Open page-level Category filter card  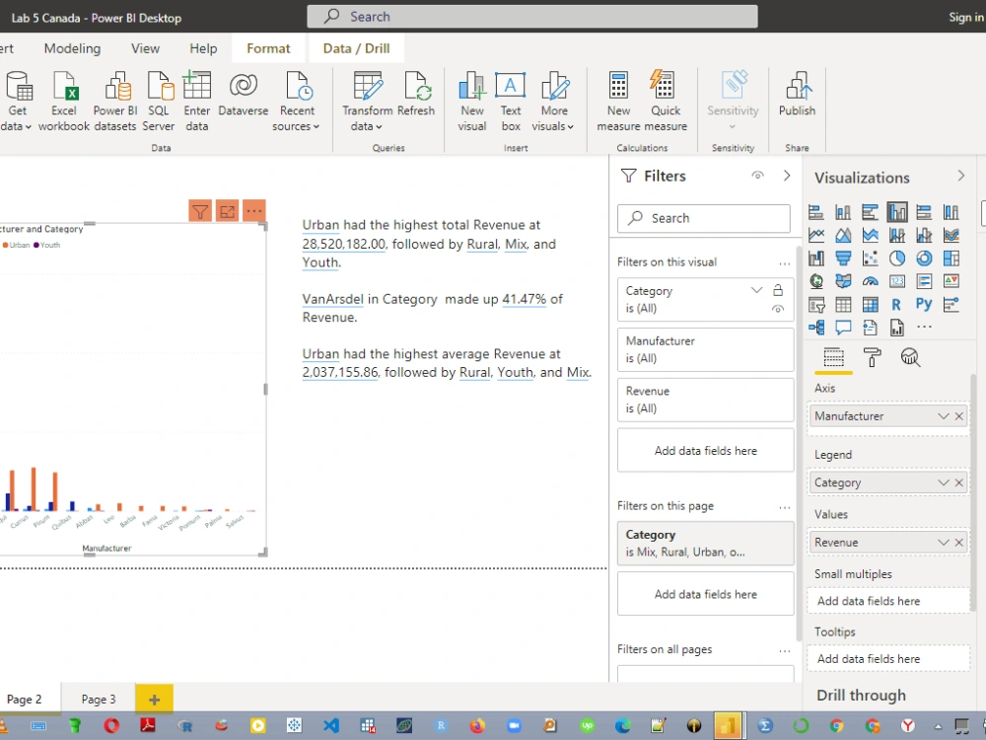point(706,543)
